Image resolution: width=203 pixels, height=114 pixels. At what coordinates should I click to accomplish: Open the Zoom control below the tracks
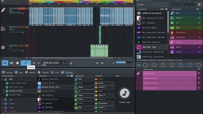pos(119,58)
